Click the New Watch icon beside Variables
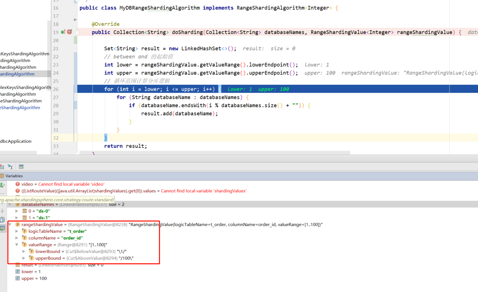 (2, 185)
